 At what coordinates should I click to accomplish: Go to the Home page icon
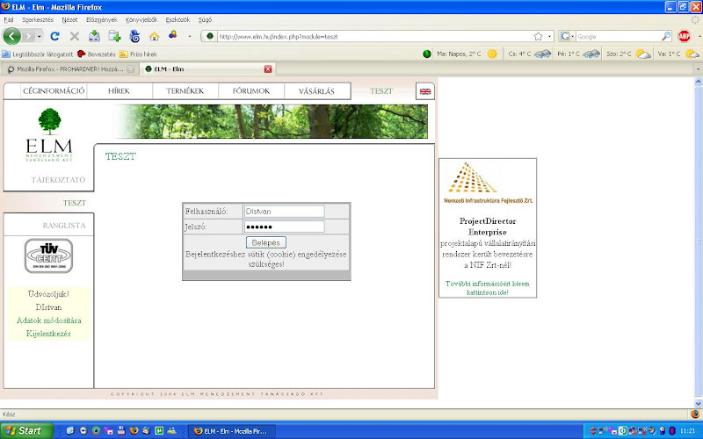pyautogui.click(x=155, y=36)
